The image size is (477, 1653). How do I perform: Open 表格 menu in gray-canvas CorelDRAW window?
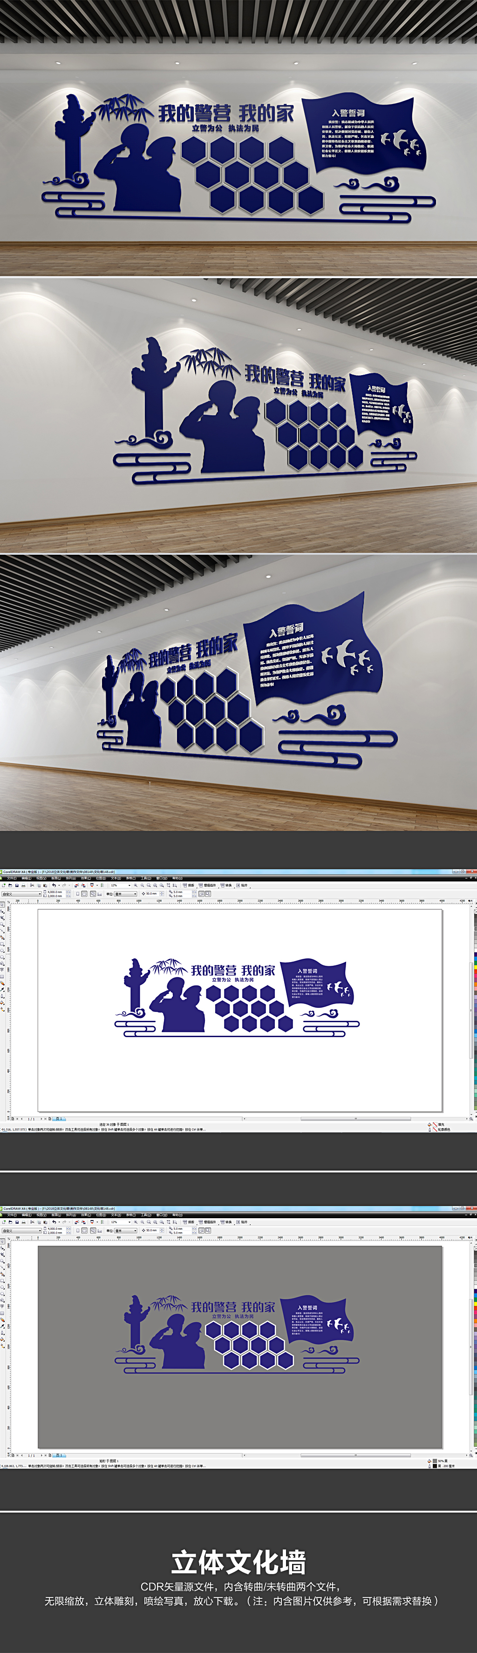130,1215
